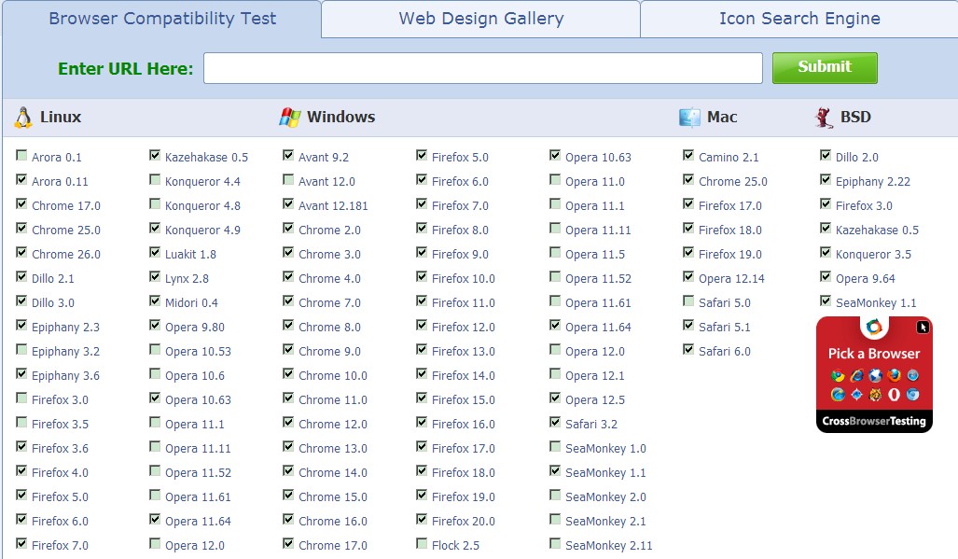Disable Epiphany 2.22 checkbox

point(826,179)
